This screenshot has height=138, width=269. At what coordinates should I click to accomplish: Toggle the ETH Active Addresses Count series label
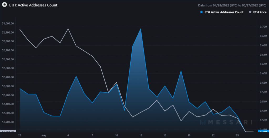[x=224, y=12]
